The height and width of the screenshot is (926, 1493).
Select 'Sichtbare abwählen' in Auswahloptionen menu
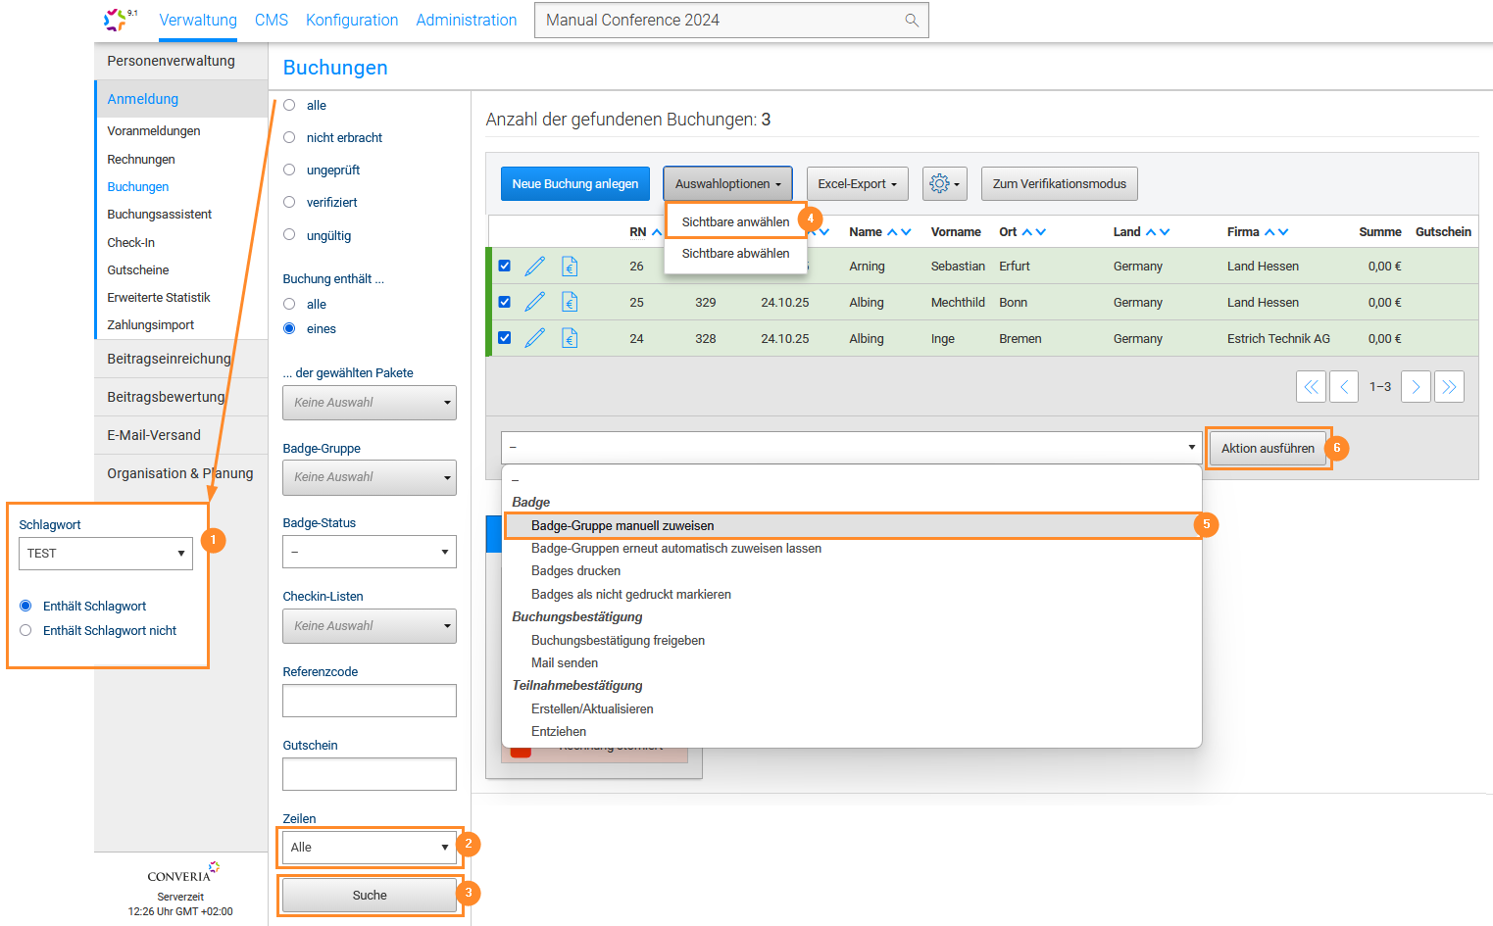(735, 254)
